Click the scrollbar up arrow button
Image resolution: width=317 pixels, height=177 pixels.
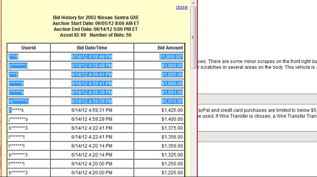coord(193,3)
